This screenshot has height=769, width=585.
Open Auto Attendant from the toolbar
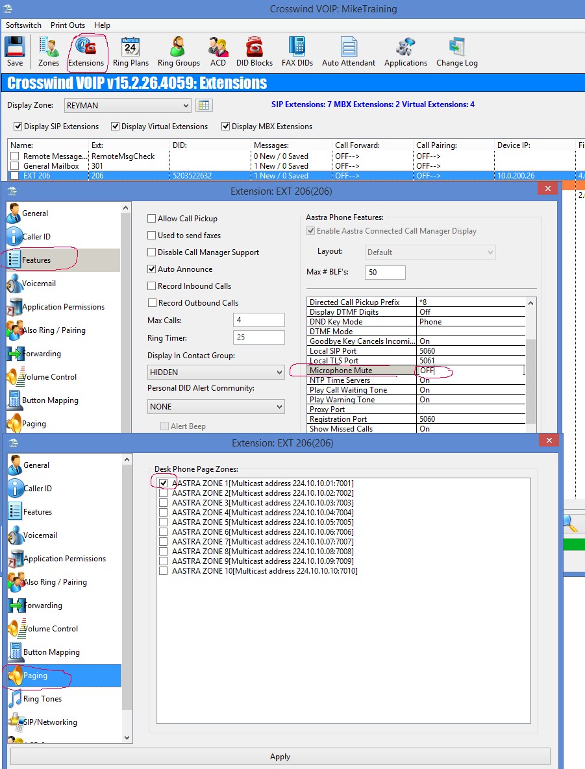[x=349, y=52]
